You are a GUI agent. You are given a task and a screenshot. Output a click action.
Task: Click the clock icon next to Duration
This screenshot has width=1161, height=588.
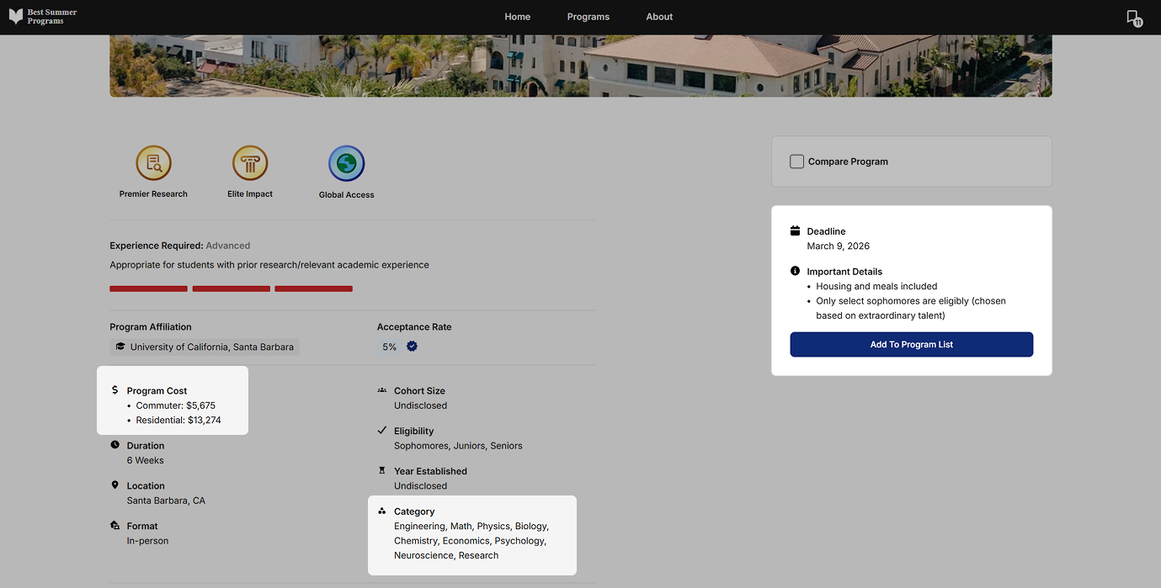coord(115,445)
